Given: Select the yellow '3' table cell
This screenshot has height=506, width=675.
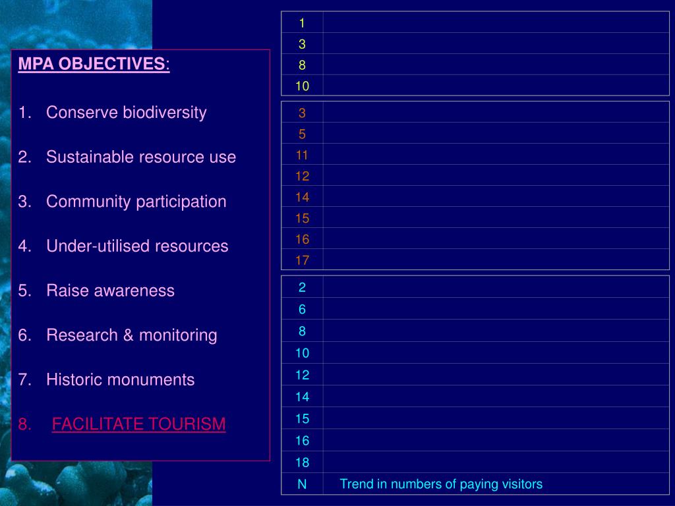Looking at the screenshot, I should click(302, 43).
